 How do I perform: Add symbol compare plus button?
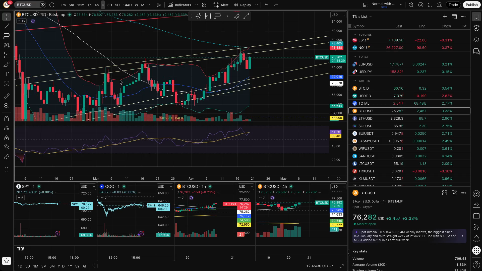pos(52,5)
